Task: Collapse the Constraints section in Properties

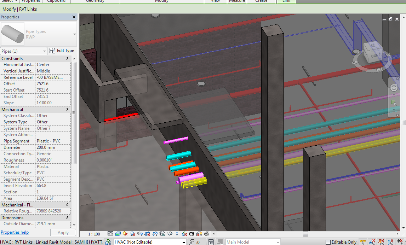Action: [x=67, y=59]
